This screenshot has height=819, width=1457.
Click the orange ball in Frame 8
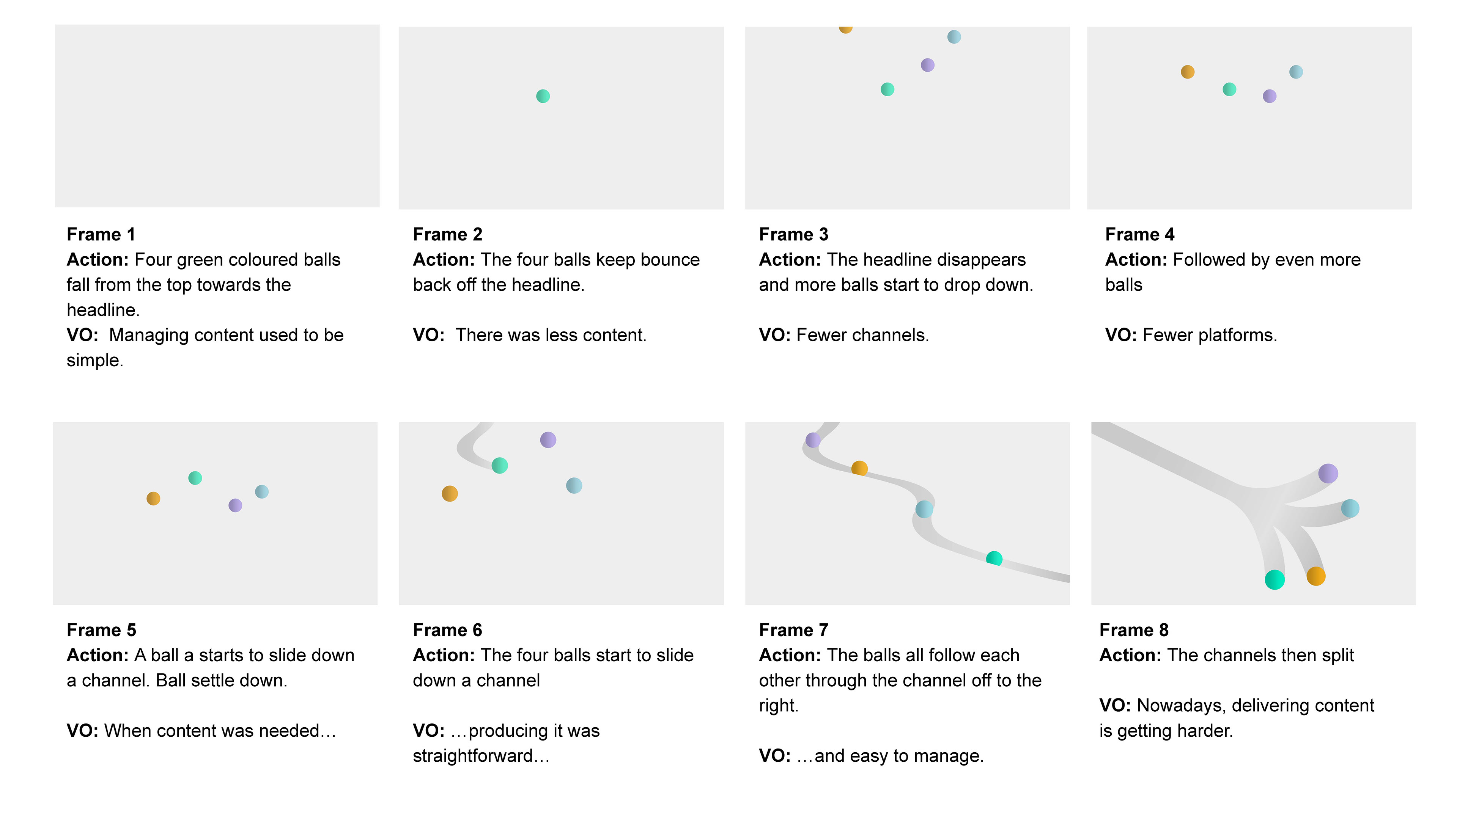[x=1316, y=576]
